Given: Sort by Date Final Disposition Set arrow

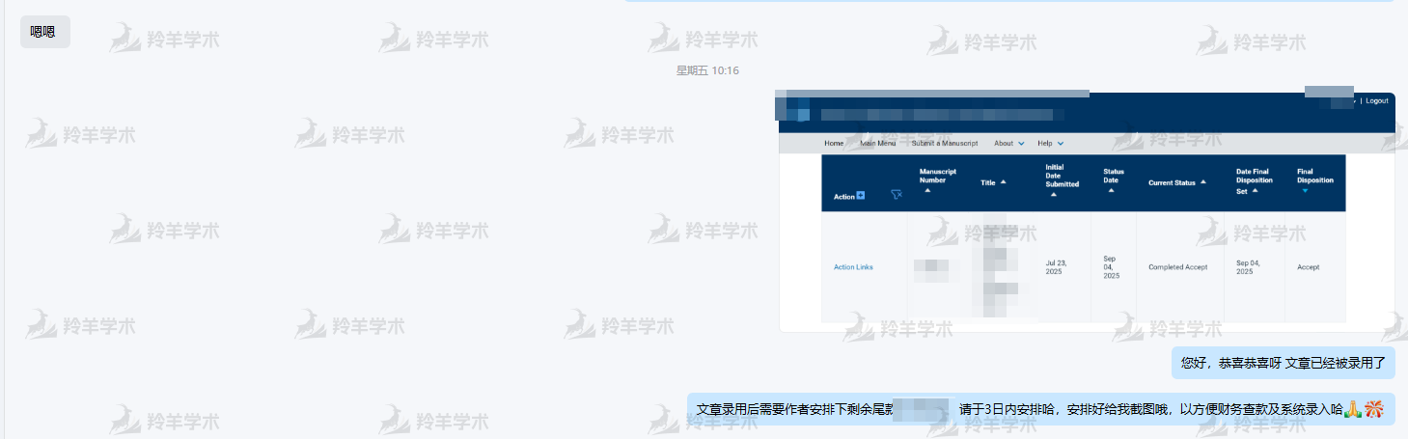Looking at the screenshot, I should coord(1255,191).
